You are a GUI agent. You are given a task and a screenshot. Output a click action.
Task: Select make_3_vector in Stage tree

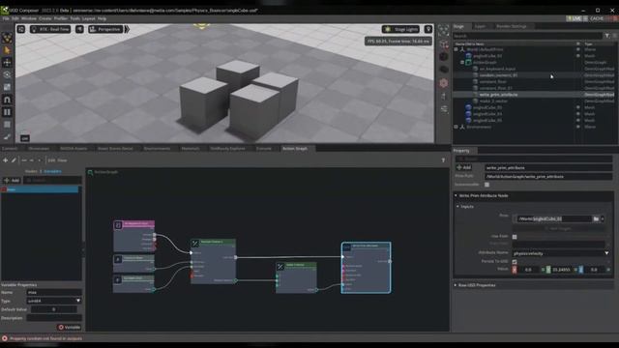click(x=493, y=101)
